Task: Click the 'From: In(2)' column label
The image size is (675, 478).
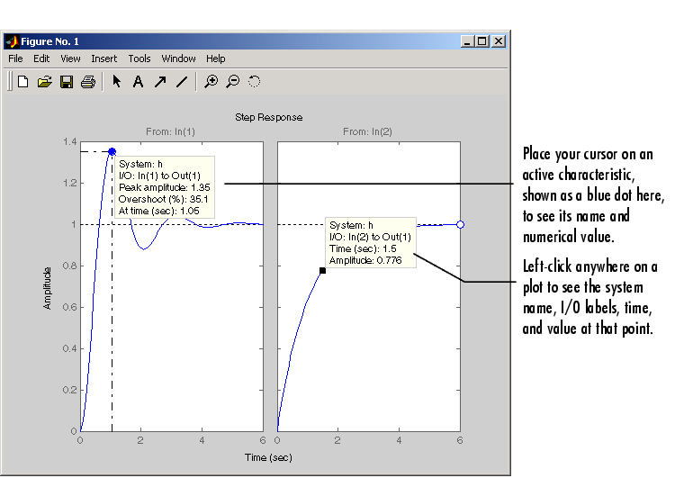Action: pos(367,131)
